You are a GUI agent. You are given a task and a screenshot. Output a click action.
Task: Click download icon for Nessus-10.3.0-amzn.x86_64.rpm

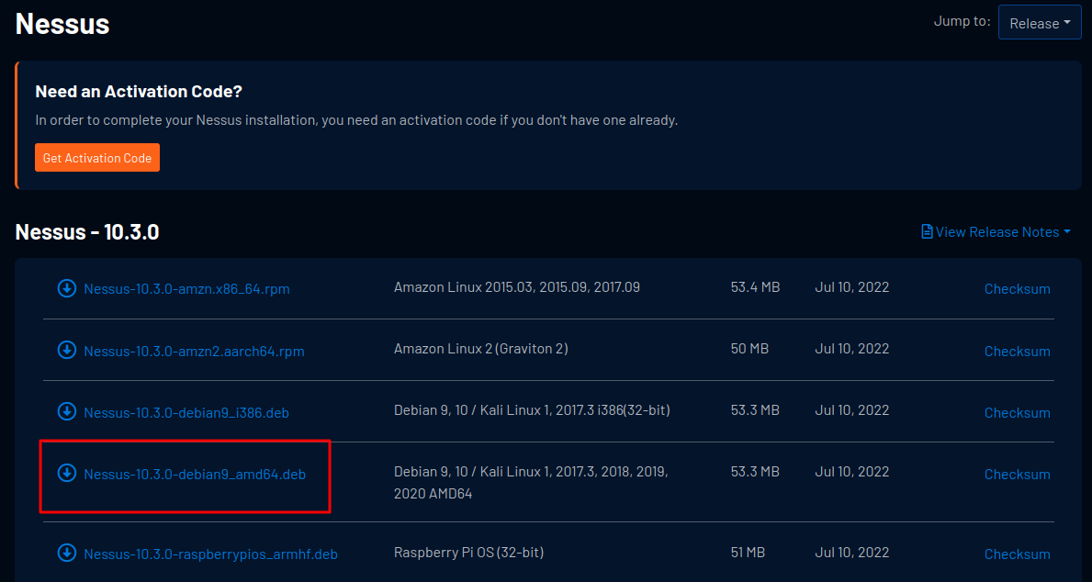(x=67, y=287)
